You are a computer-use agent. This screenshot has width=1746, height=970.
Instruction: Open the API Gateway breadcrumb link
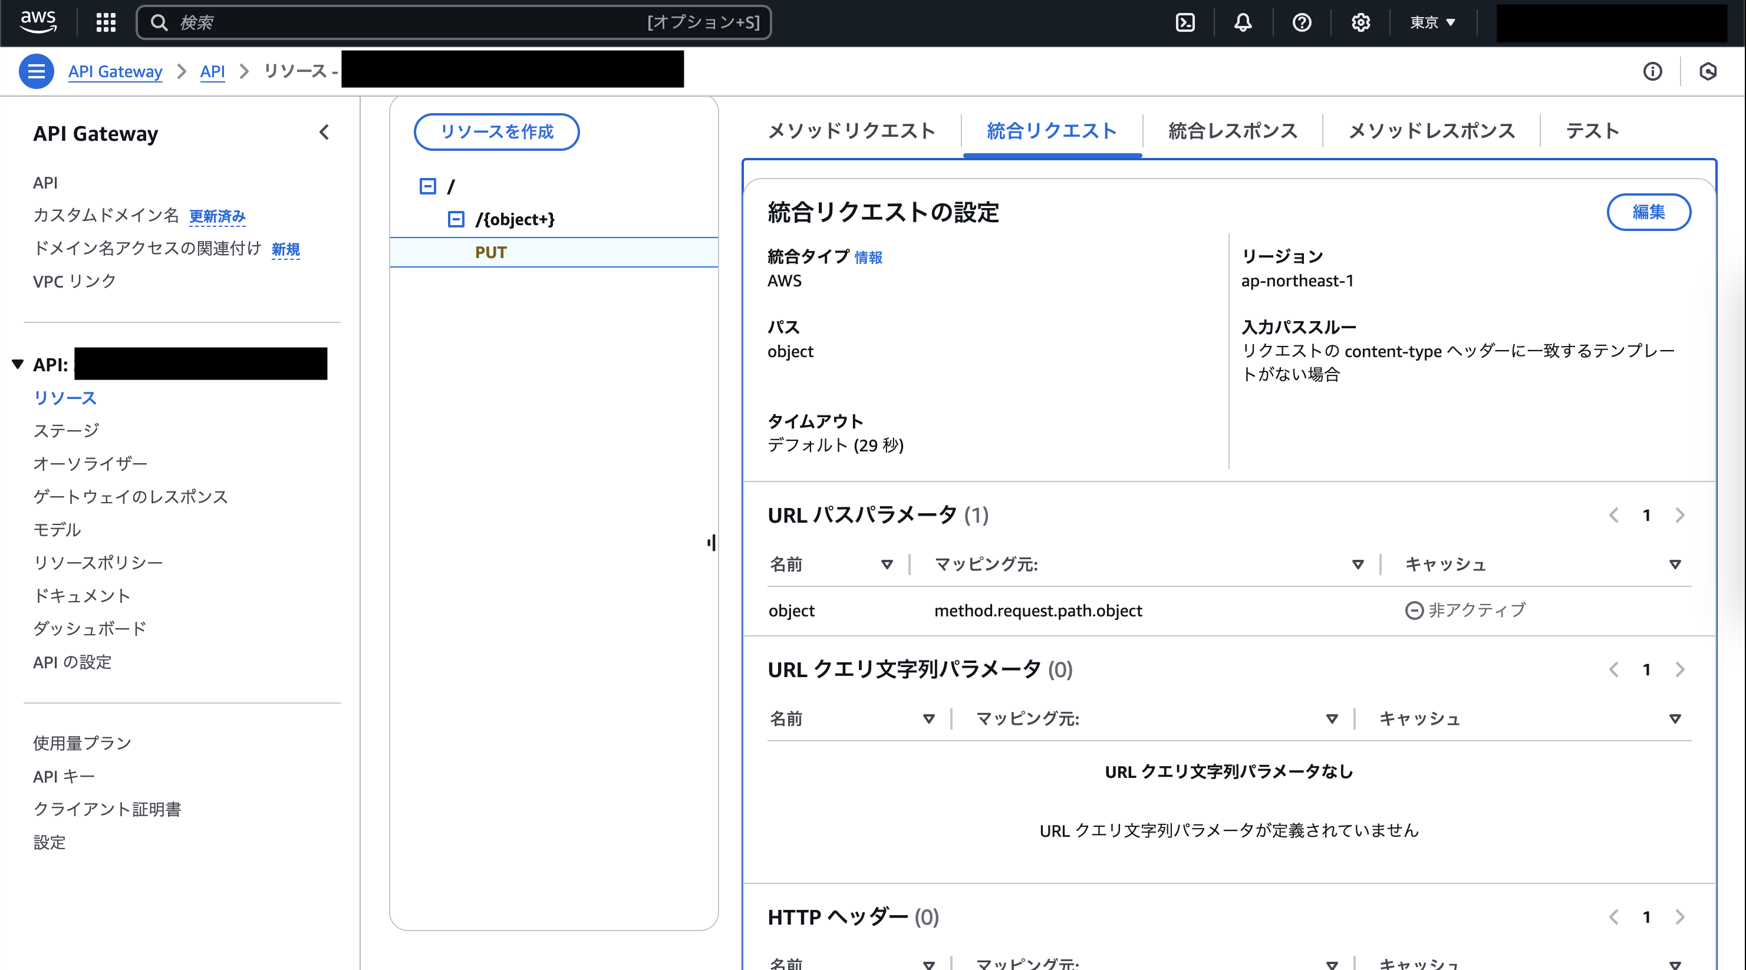pos(115,71)
